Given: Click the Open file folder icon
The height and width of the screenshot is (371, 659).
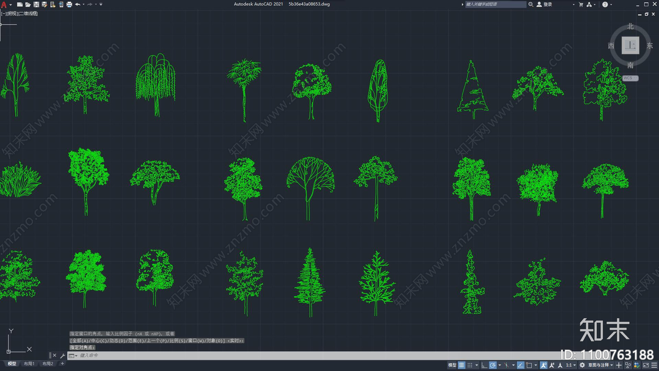Looking at the screenshot, I should tap(28, 5).
